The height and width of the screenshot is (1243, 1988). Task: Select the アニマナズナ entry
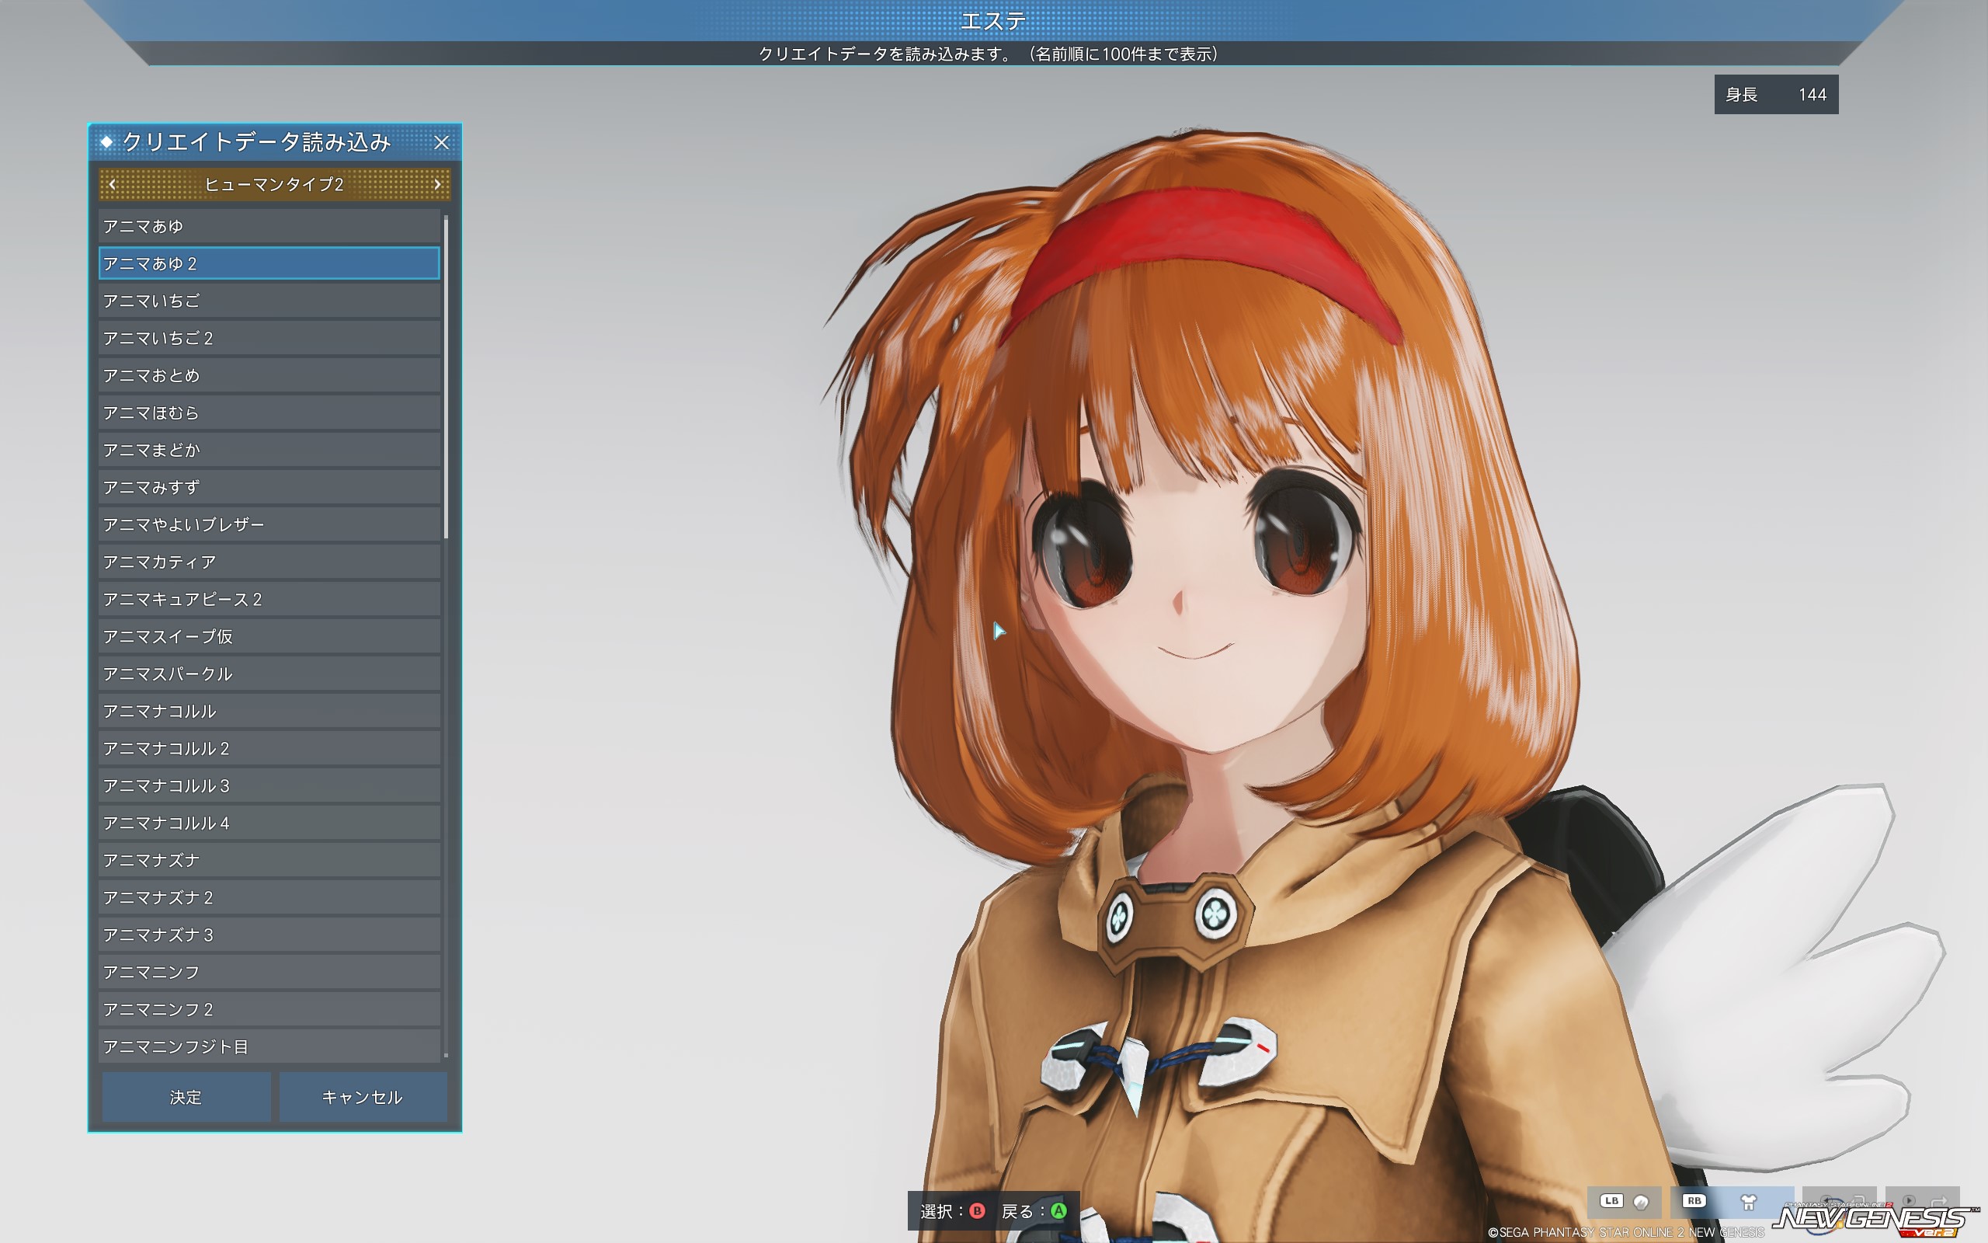click(x=269, y=860)
